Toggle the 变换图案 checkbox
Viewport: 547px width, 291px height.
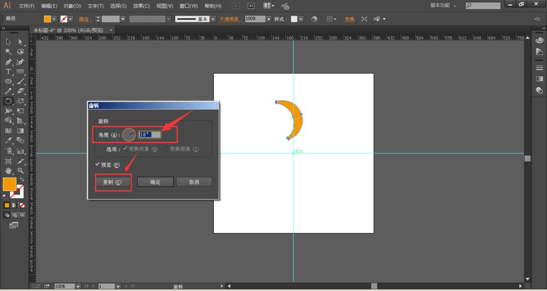[166, 149]
